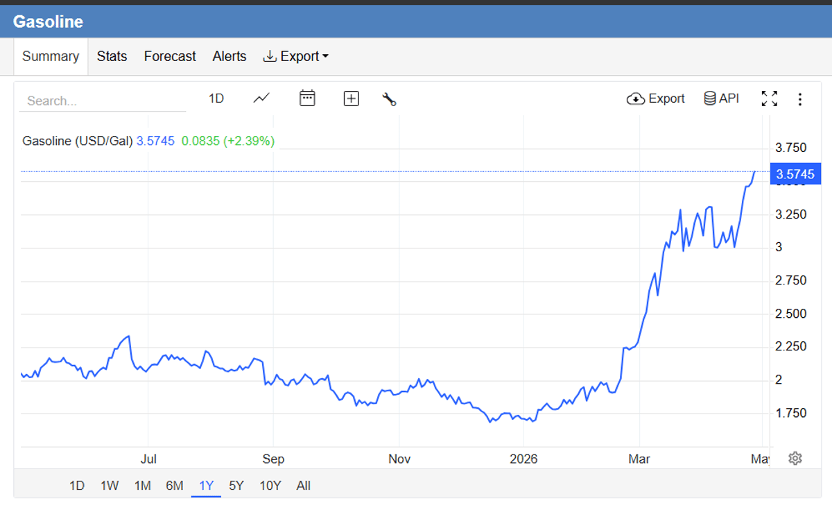The height and width of the screenshot is (510, 832).
Task: Select the 10Y time range
Action: [270, 486]
